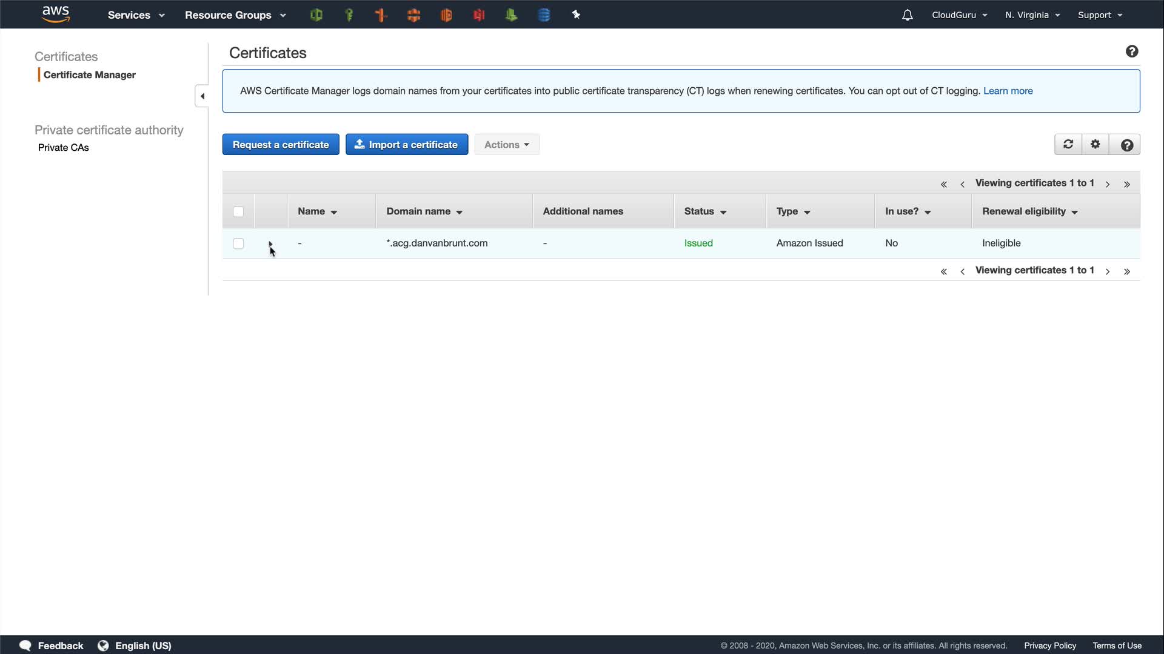1164x654 pixels.
Task: Open the Actions dropdown
Action: 506,145
